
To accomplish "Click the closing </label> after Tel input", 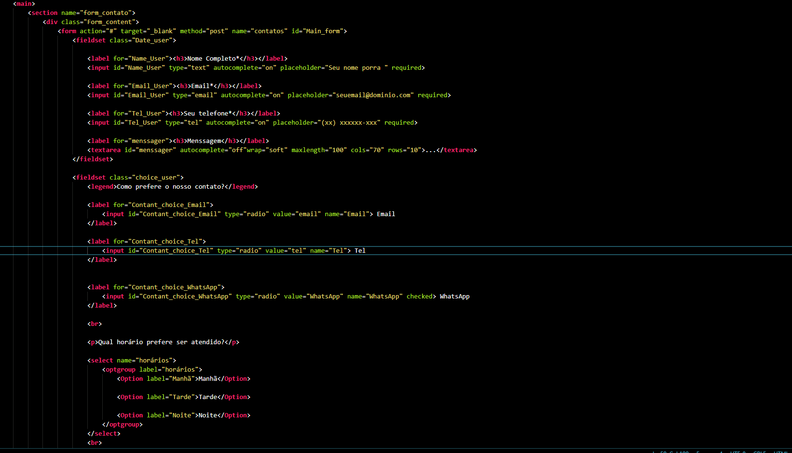I will tap(102, 260).
